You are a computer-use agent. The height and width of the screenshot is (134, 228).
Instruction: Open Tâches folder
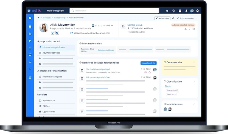[56, 106]
